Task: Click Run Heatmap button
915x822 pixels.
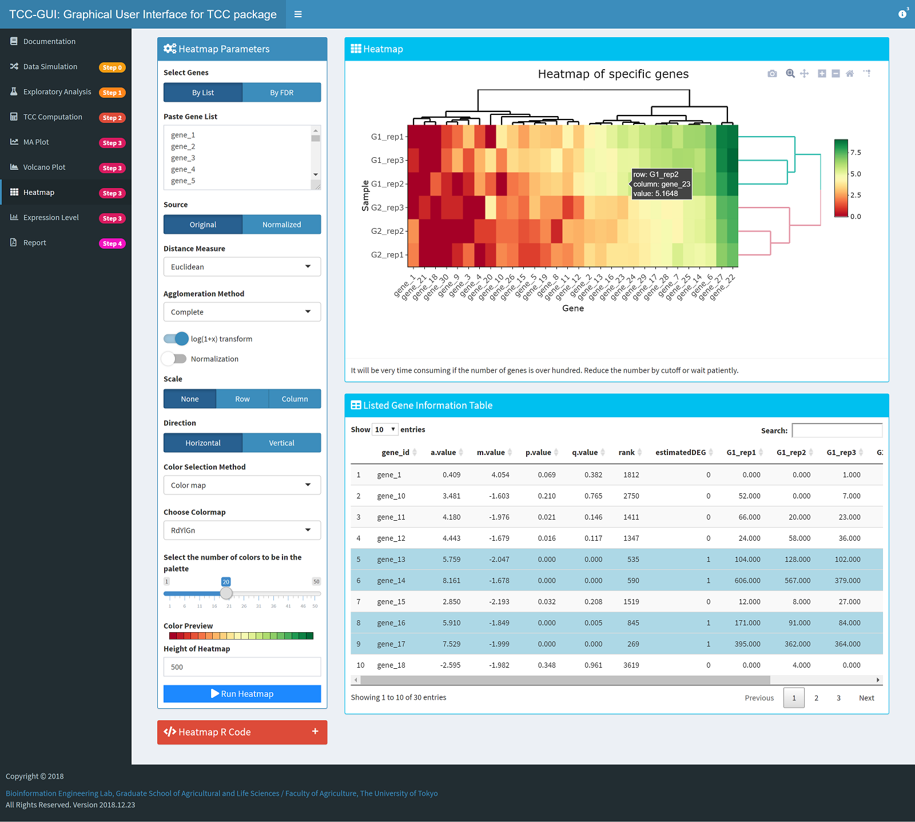Action: click(x=242, y=694)
